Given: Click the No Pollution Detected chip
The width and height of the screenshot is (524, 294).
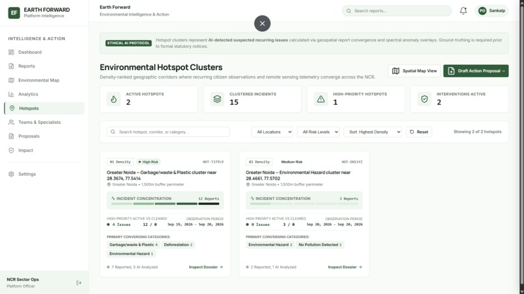Looking at the screenshot, I should [320, 245].
